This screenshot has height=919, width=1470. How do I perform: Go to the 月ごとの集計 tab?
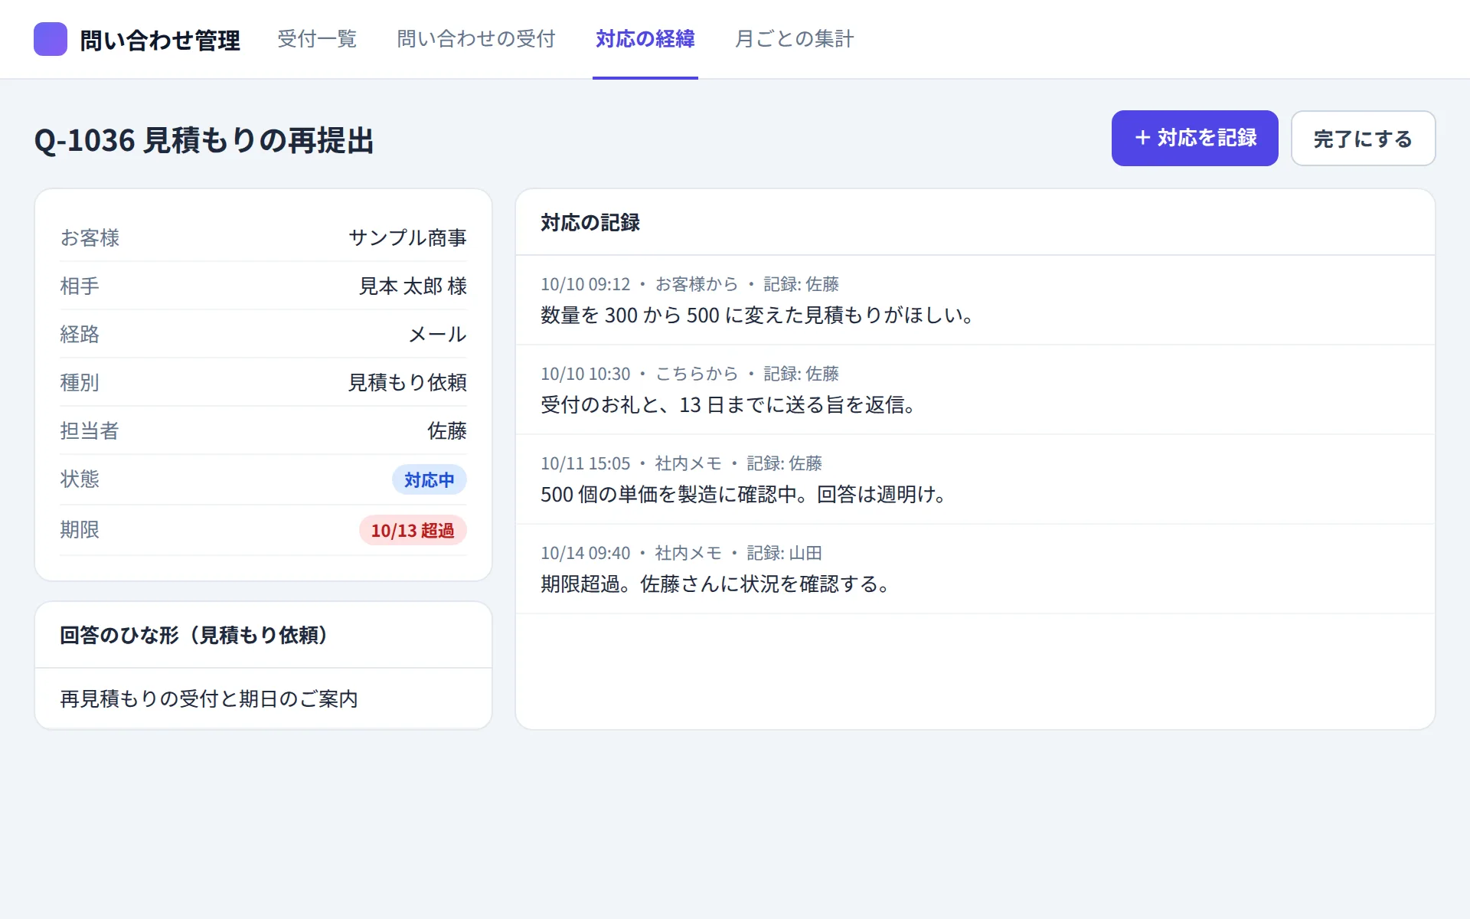click(x=794, y=39)
